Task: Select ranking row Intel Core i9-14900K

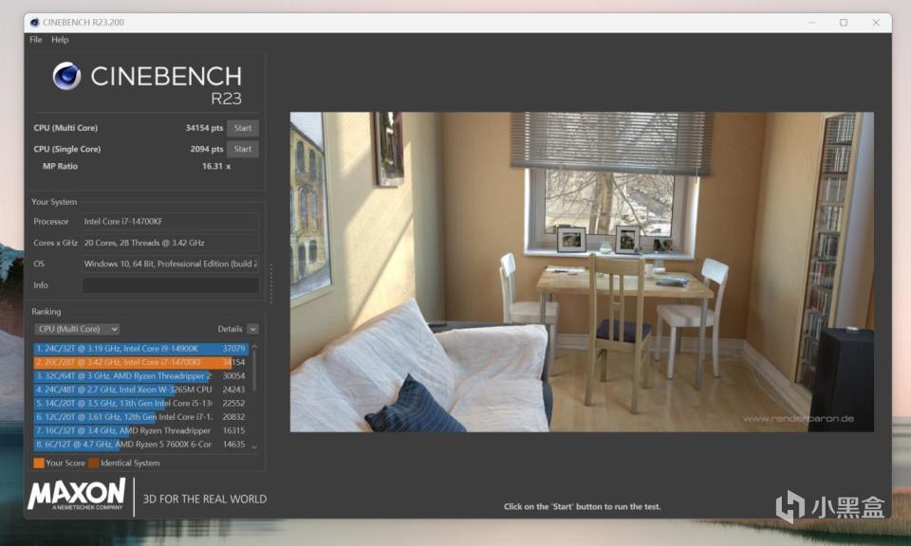Action: 140,349
